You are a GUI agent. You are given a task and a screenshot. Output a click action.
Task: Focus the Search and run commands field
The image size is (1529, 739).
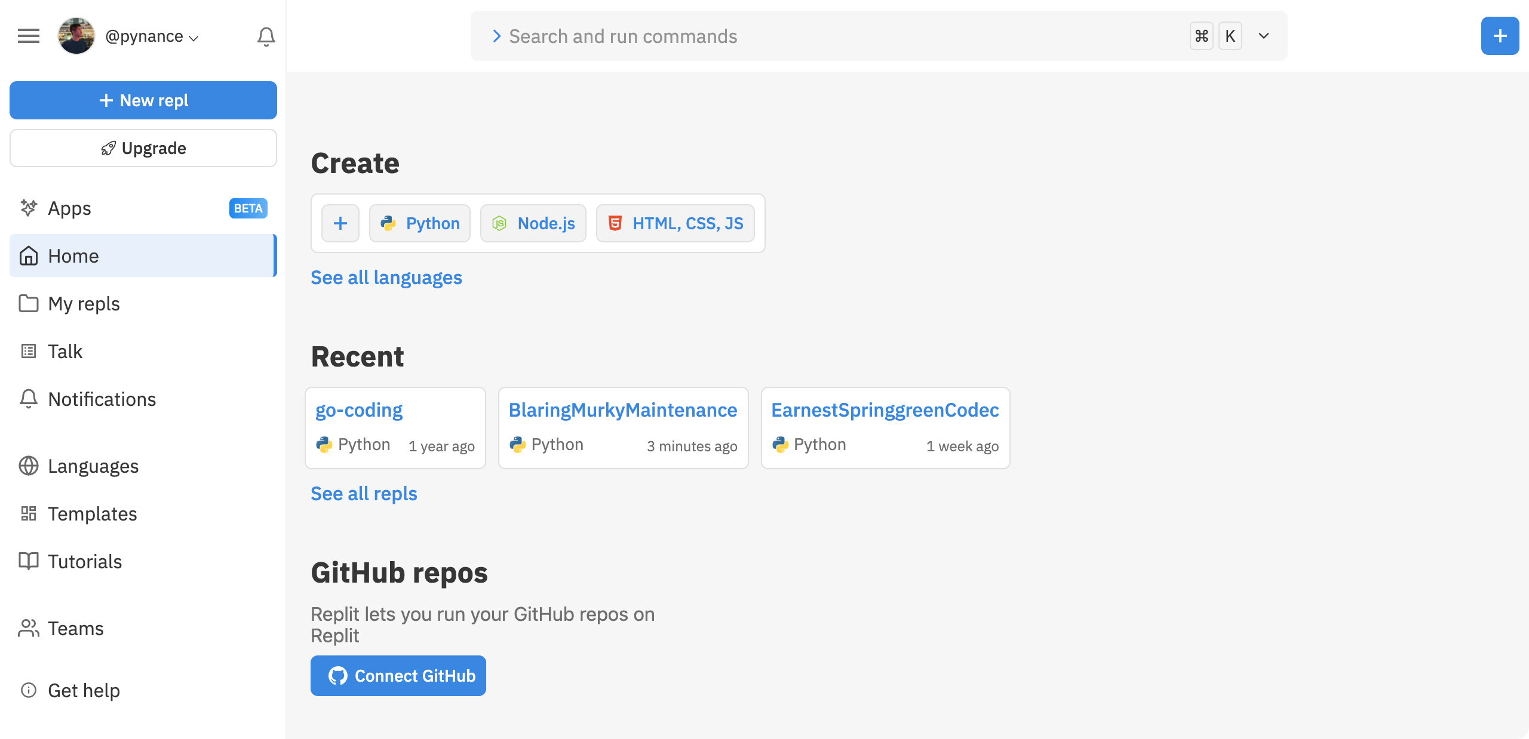pyautogui.click(x=836, y=36)
